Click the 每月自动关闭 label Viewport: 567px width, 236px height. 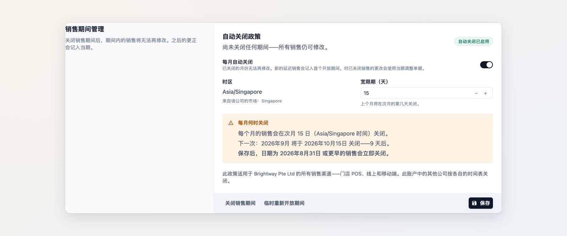237,62
